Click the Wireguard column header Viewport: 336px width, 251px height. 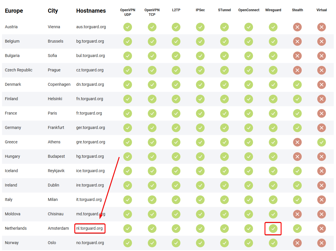click(x=273, y=10)
